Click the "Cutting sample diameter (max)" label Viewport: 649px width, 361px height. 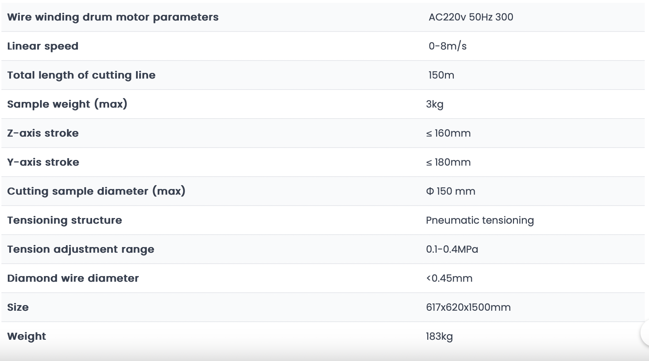tap(96, 191)
